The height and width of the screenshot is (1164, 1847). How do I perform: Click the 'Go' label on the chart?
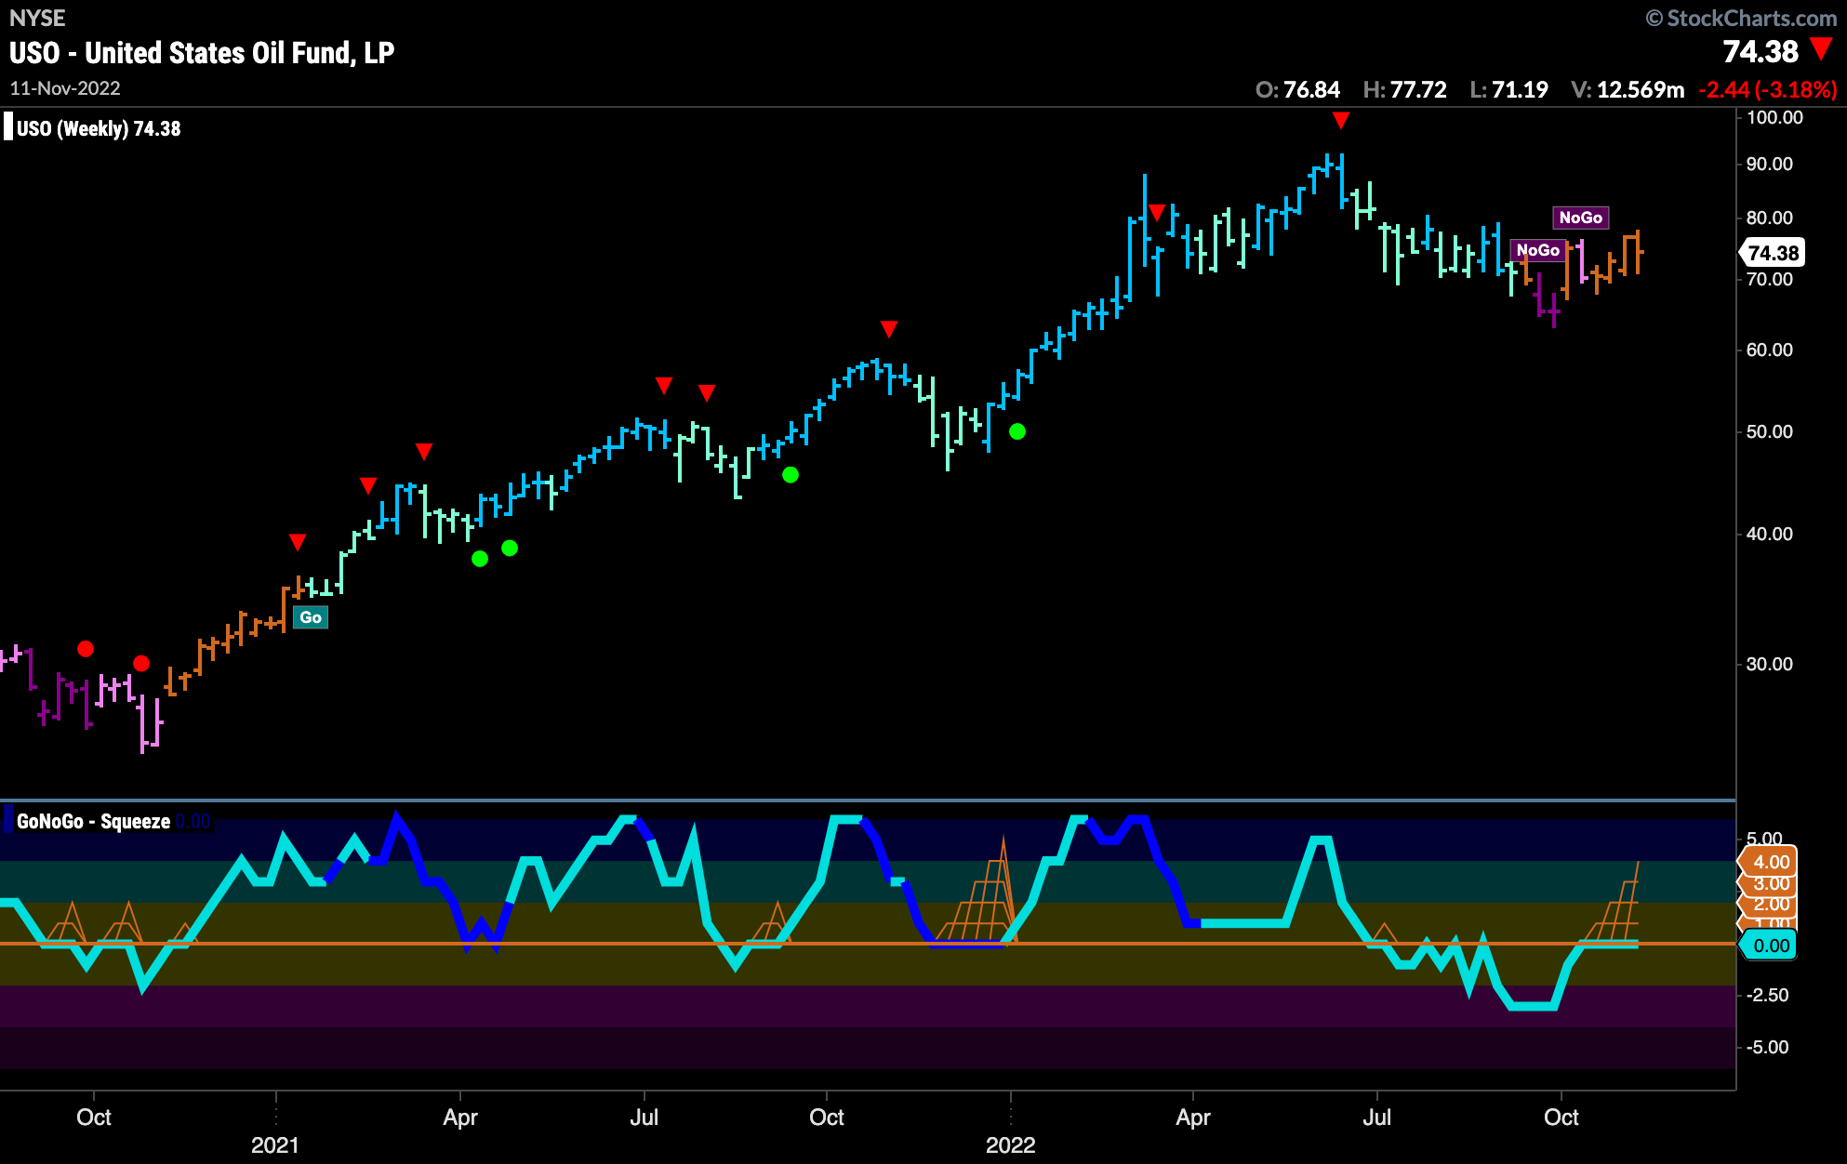(x=311, y=617)
